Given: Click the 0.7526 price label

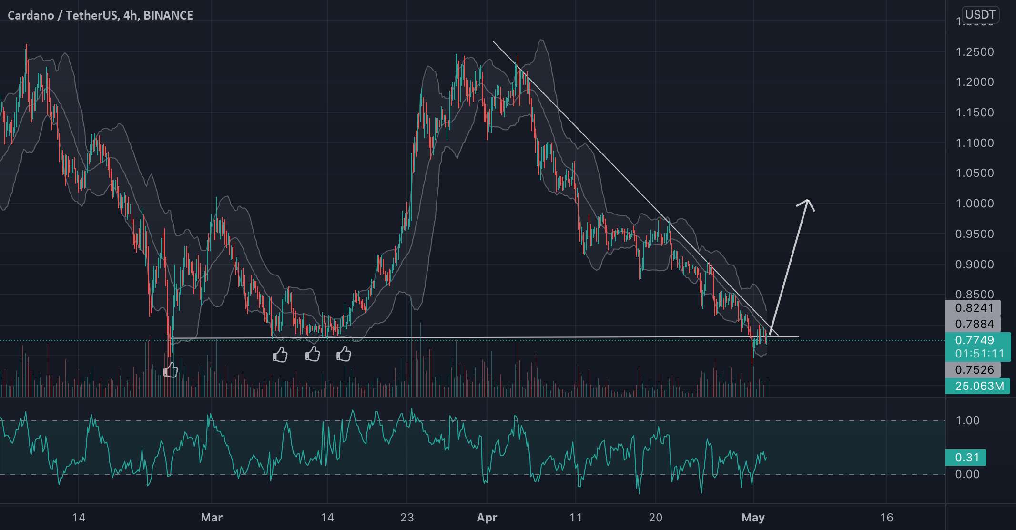Looking at the screenshot, I should [x=973, y=370].
